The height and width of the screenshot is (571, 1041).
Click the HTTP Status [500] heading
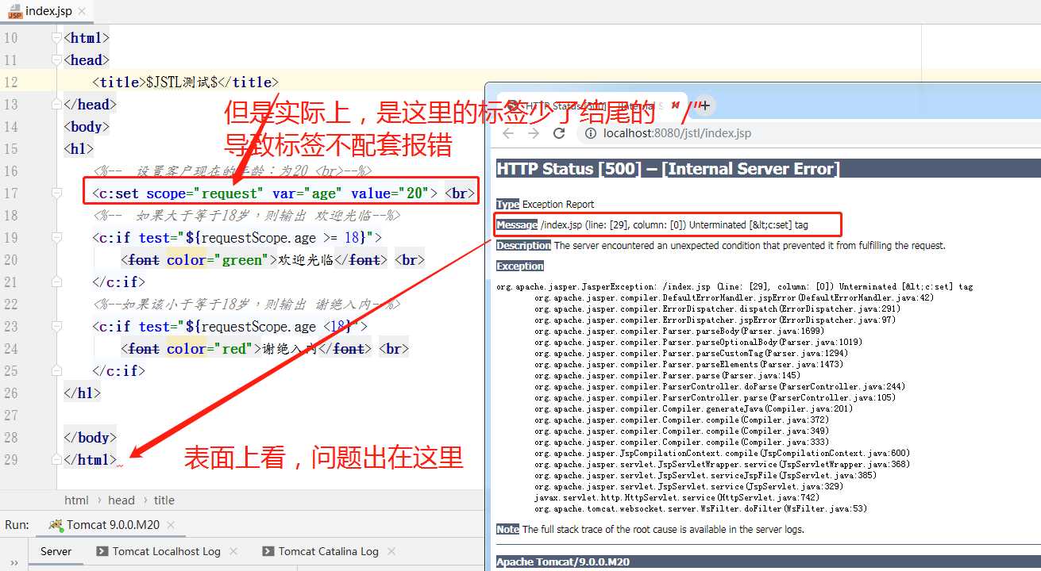[x=668, y=169]
